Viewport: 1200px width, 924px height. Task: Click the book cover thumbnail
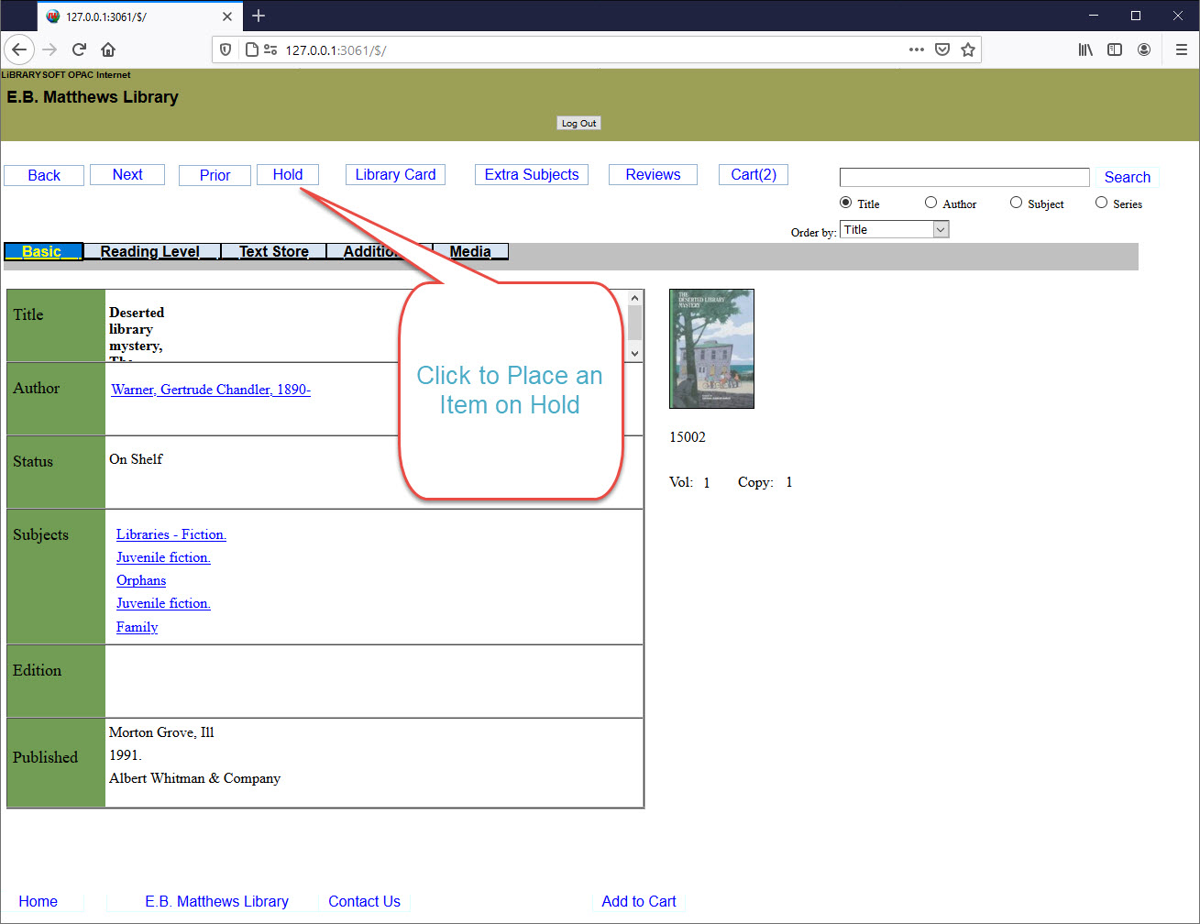tap(711, 348)
